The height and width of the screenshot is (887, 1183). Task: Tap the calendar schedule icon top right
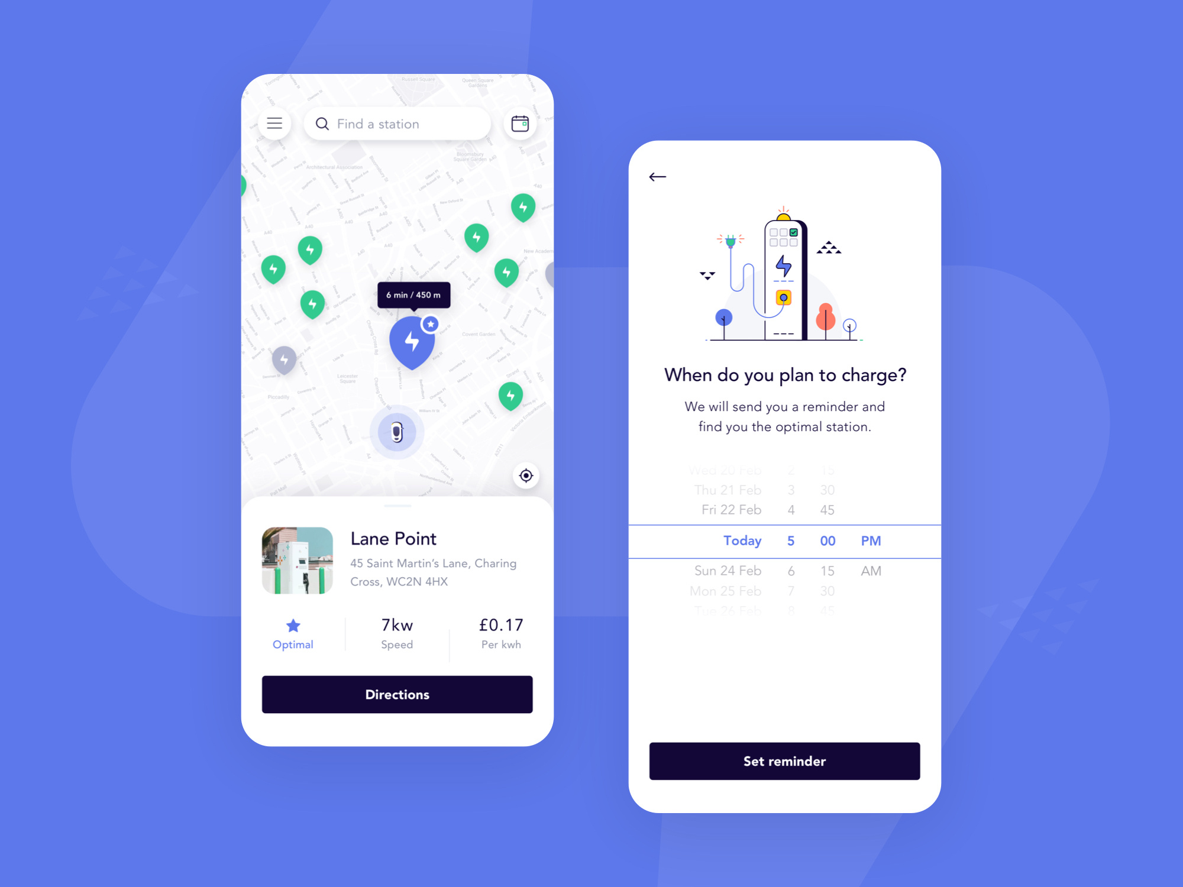(x=519, y=125)
